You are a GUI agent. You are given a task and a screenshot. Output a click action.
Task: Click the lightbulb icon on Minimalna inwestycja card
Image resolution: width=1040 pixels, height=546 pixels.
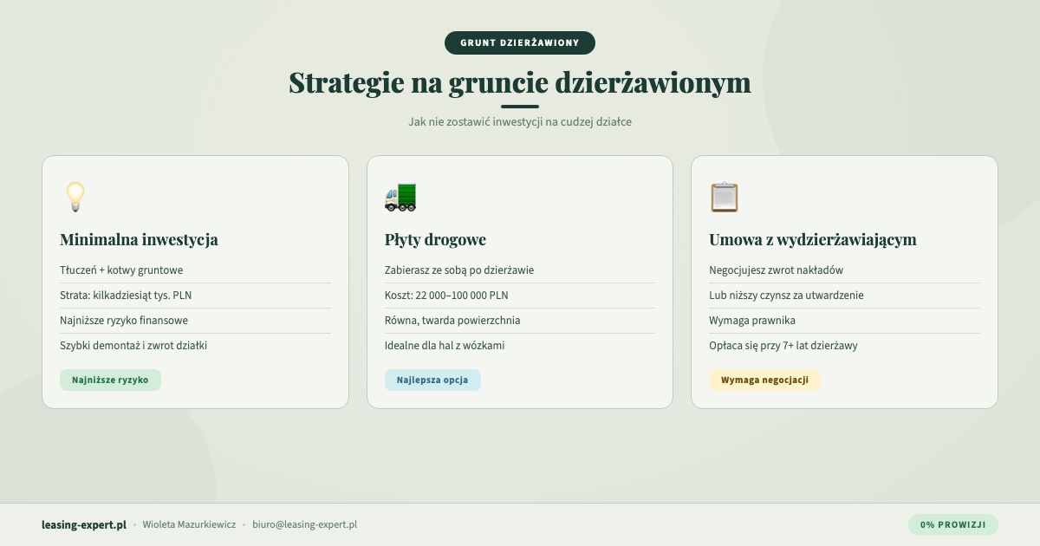(76, 197)
